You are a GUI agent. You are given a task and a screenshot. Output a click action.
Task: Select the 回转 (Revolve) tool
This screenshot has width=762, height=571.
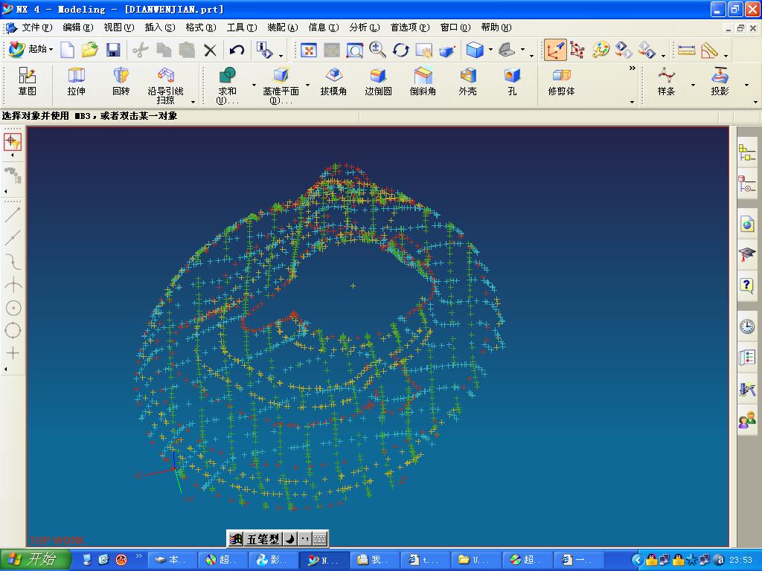point(121,82)
